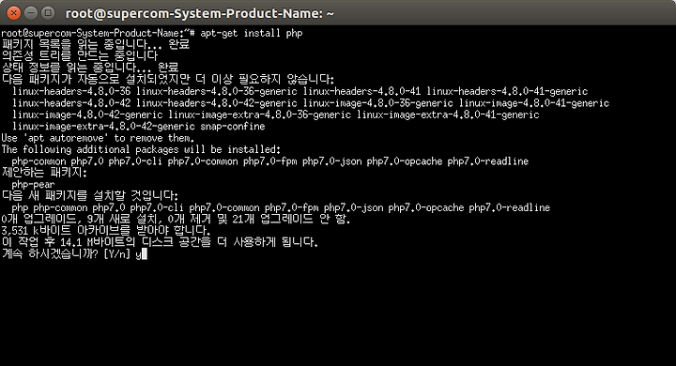Image resolution: width=676 pixels, height=366 pixels.
Task: Minimize the terminal window
Action: point(31,13)
